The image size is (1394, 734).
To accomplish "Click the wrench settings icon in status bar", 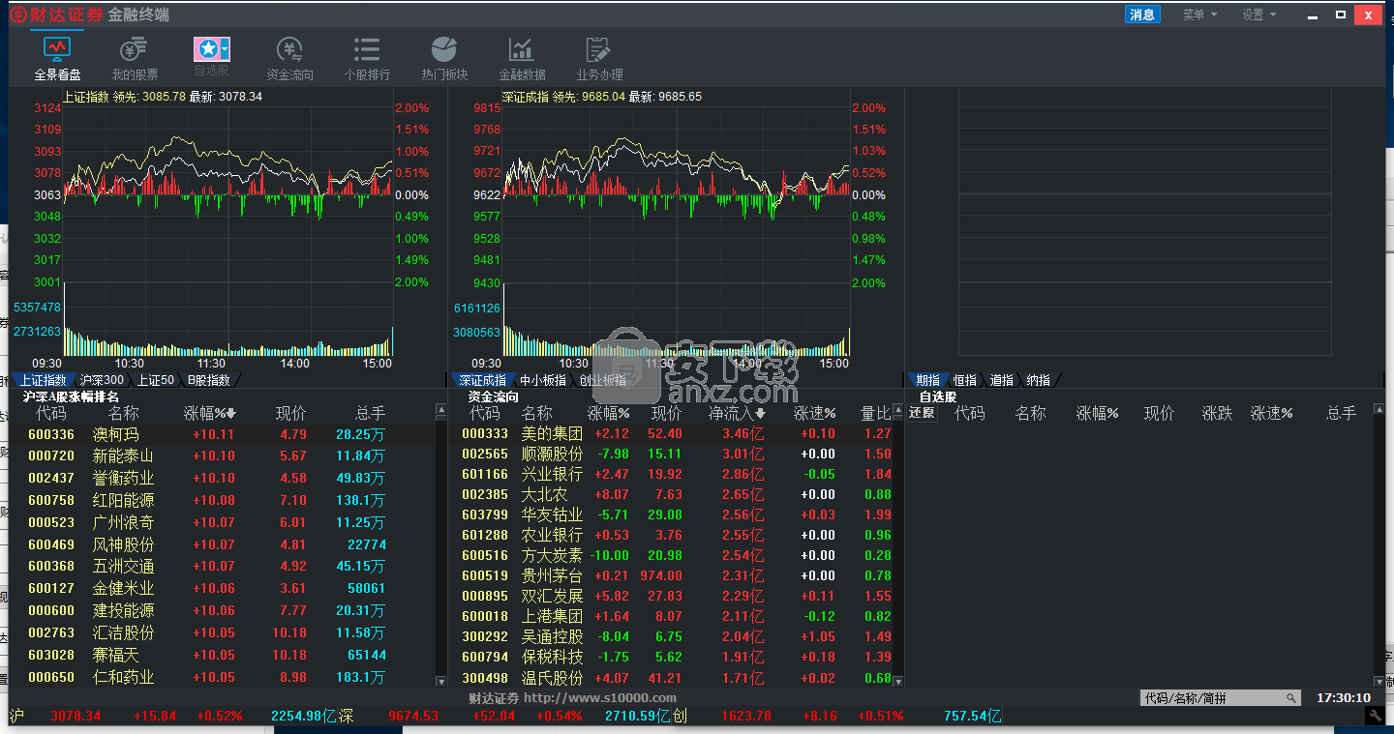I will [x=1374, y=716].
